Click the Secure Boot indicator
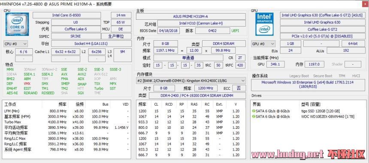 click(323, 76)
